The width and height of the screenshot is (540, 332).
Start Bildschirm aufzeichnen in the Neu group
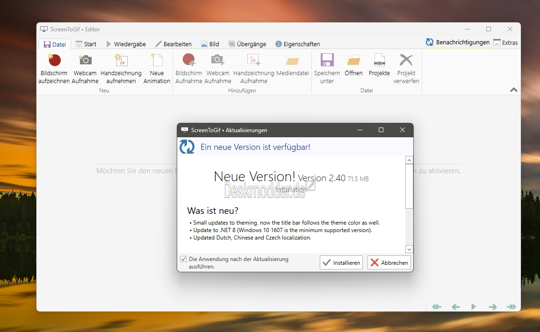pyautogui.click(x=54, y=69)
